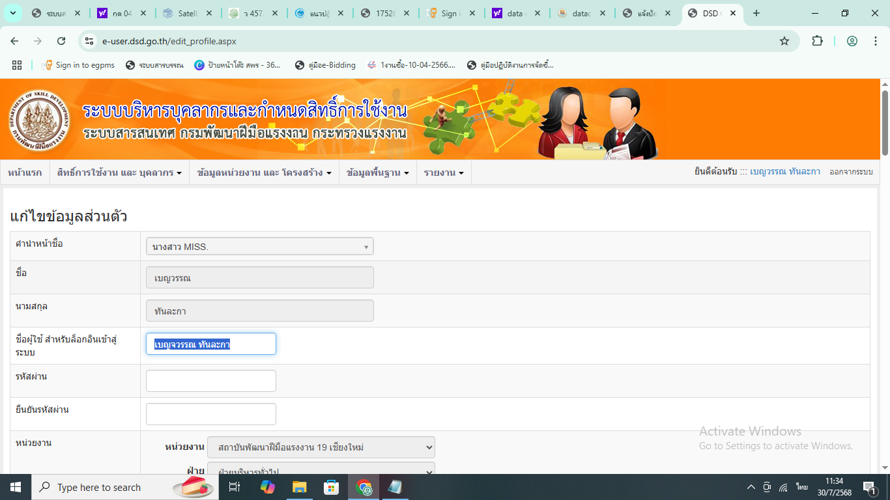Expand the name prefix dropdown นางสาว MISS.
Image resolution: width=890 pixels, height=500 pixels.
pos(260,247)
